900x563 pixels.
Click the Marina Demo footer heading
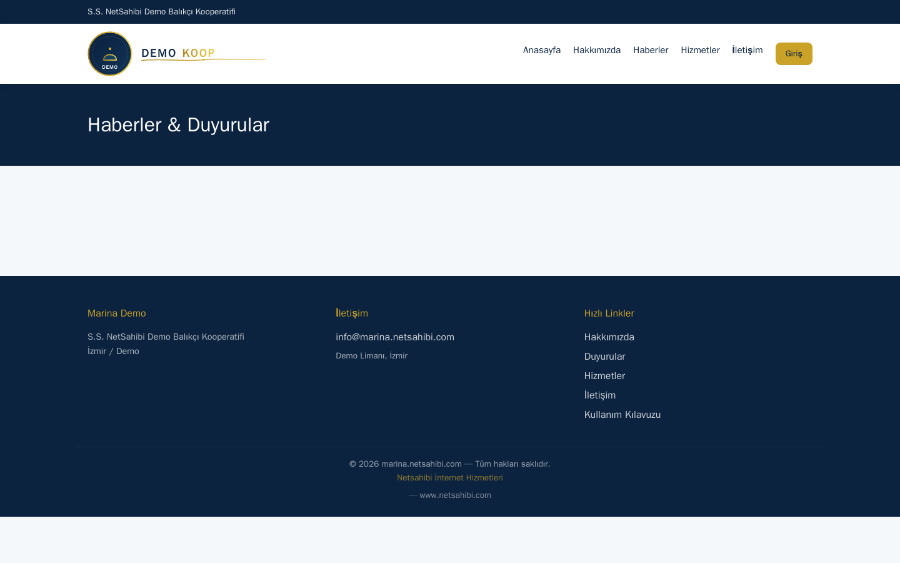(117, 313)
